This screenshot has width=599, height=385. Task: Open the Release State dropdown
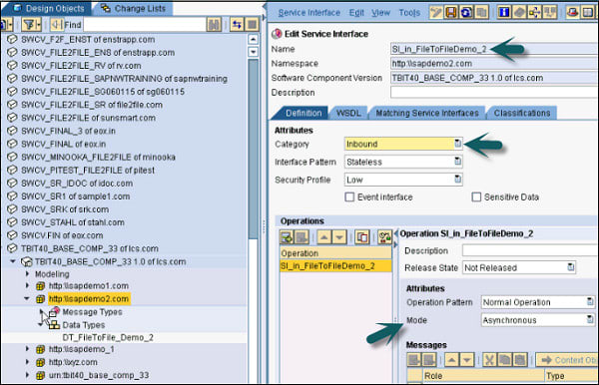coord(570,267)
